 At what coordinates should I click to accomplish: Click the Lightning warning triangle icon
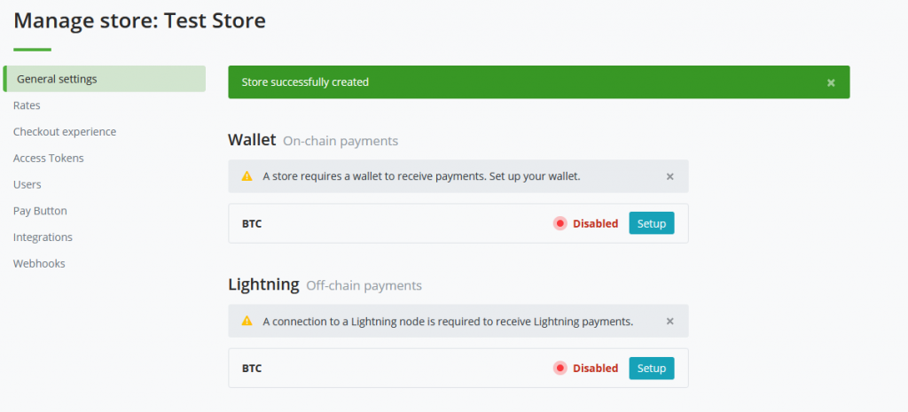pos(247,321)
